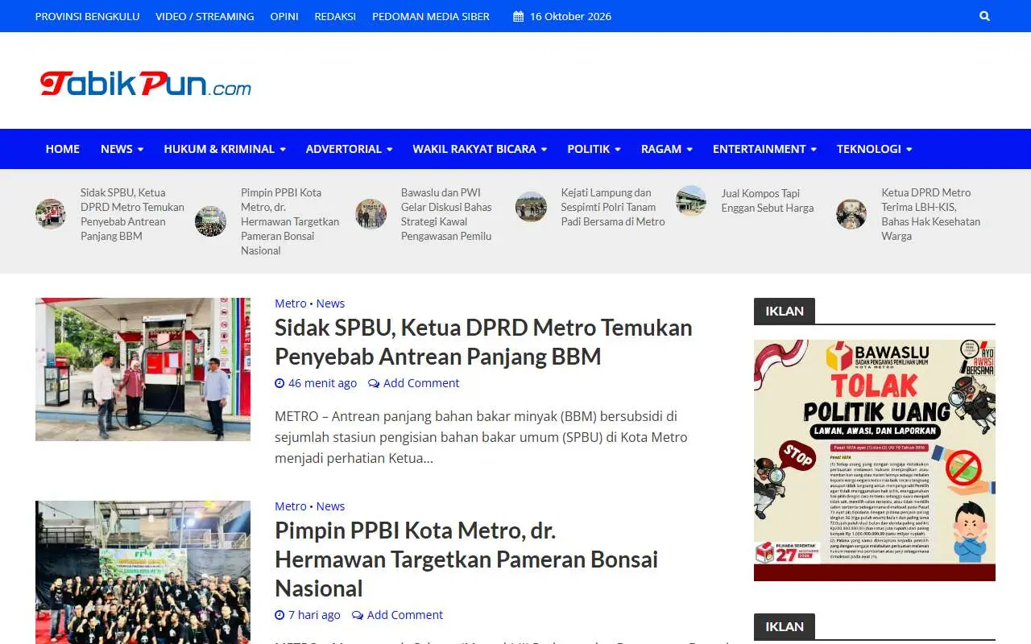Click comment icon for Sidak SPBU article
Image resolution: width=1031 pixels, height=644 pixels.
pos(374,383)
